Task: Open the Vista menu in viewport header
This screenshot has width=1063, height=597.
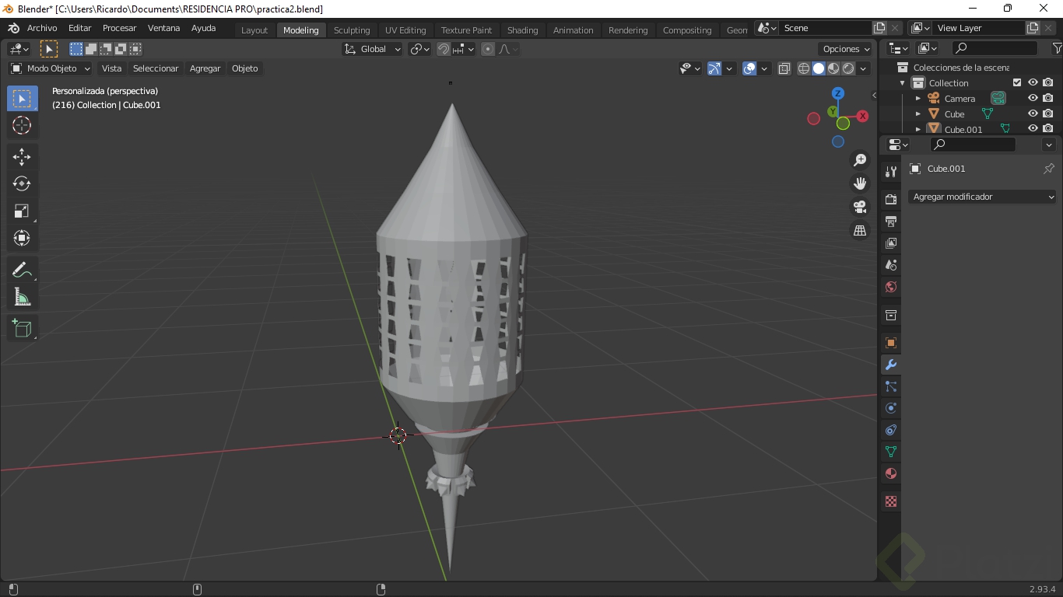Action: pyautogui.click(x=111, y=68)
